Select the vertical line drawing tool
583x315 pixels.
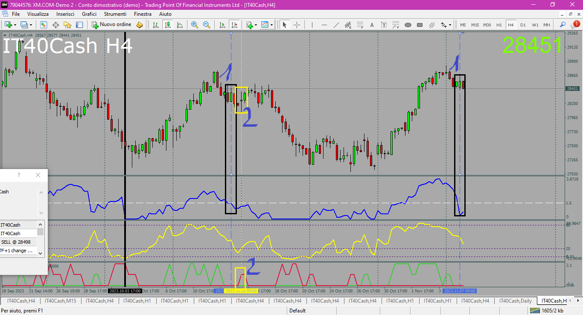[x=312, y=25]
